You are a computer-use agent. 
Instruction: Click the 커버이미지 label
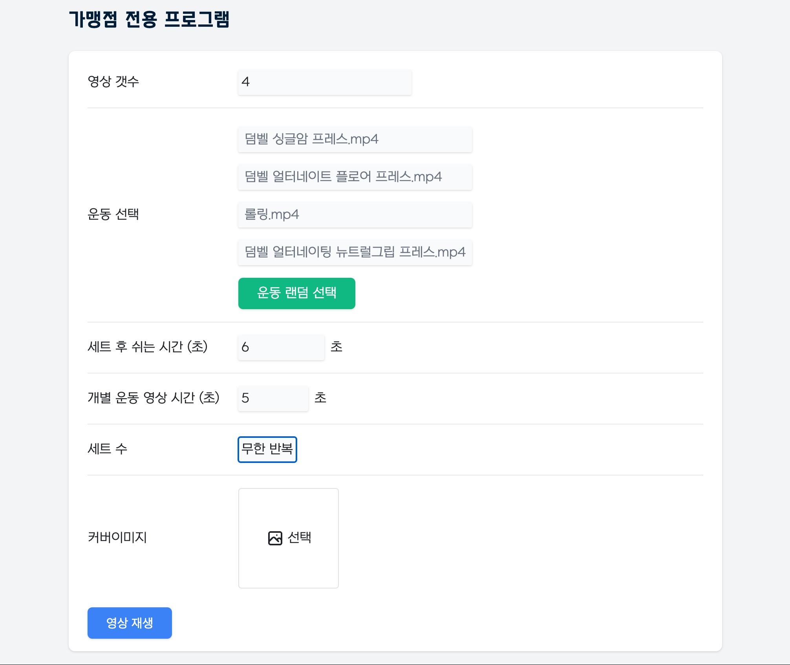point(117,537)
